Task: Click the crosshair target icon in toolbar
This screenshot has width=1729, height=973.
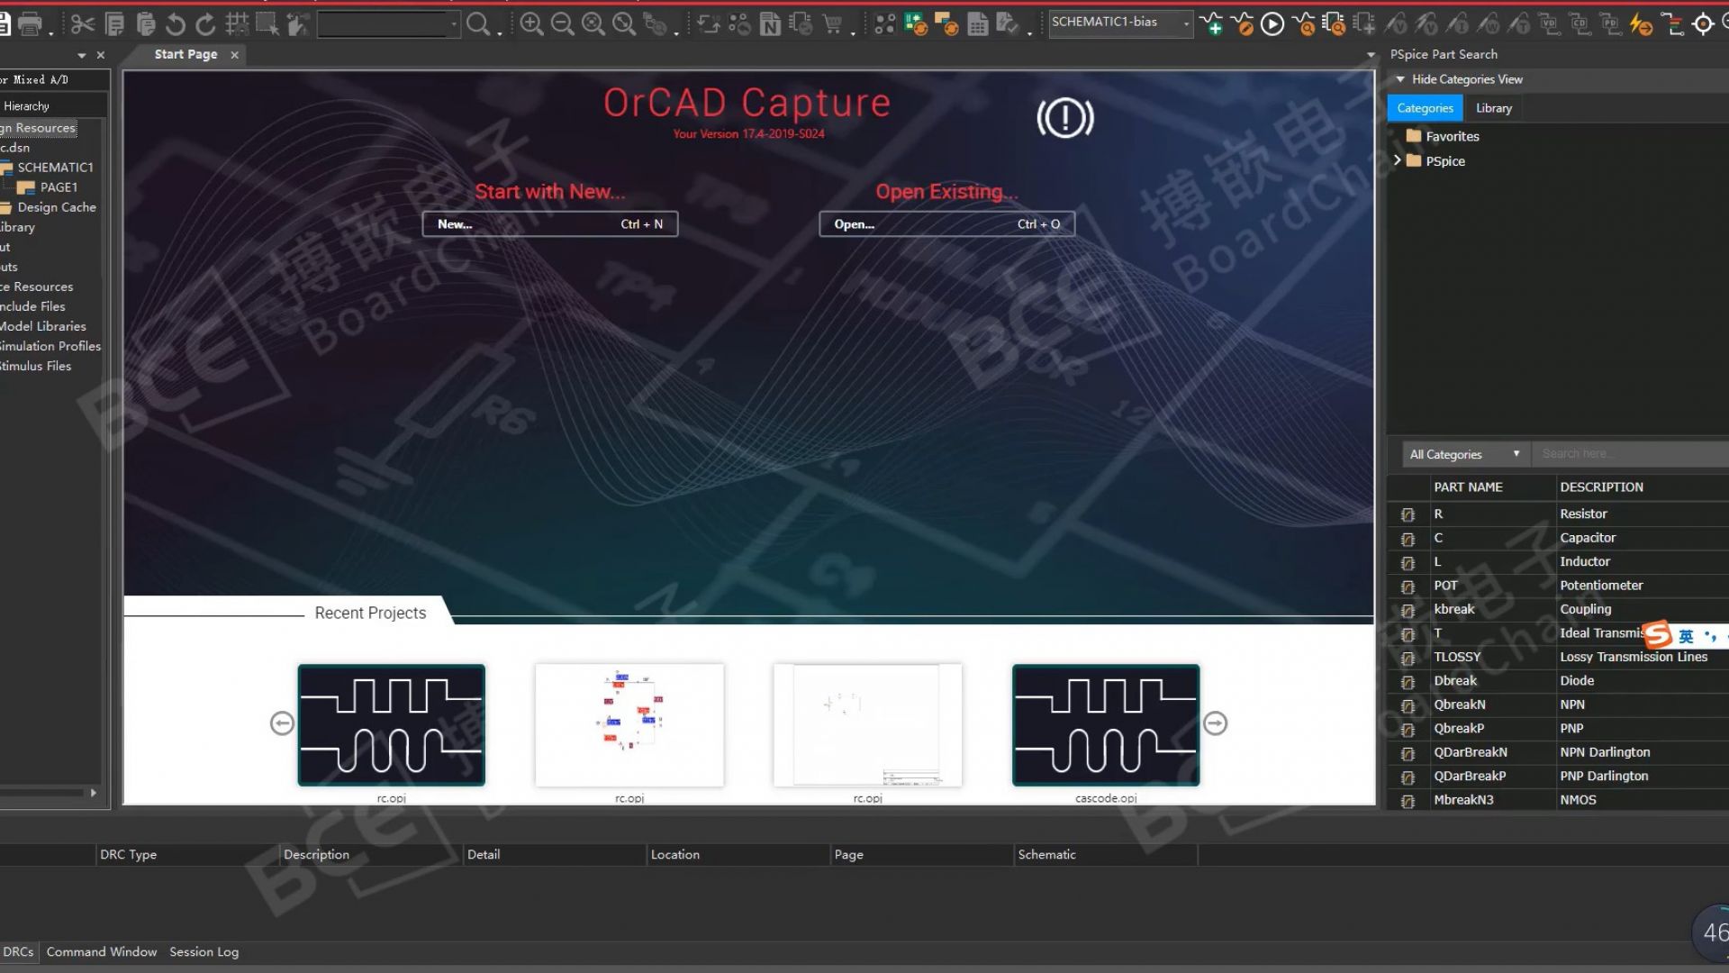Action: [1703, 24]
